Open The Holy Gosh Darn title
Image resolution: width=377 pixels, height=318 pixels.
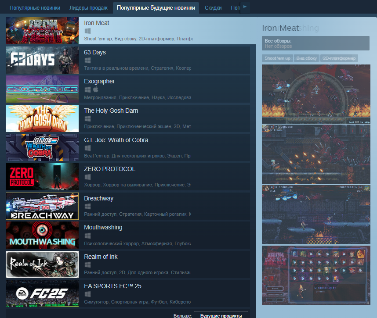click(111, 111)
